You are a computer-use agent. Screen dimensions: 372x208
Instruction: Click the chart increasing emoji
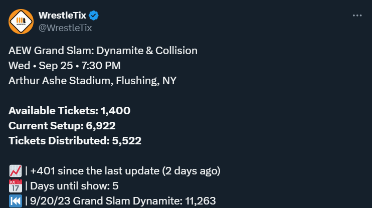coord(15,171)
